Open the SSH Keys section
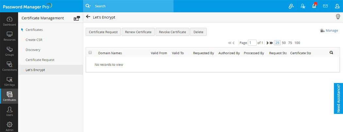 9,81
